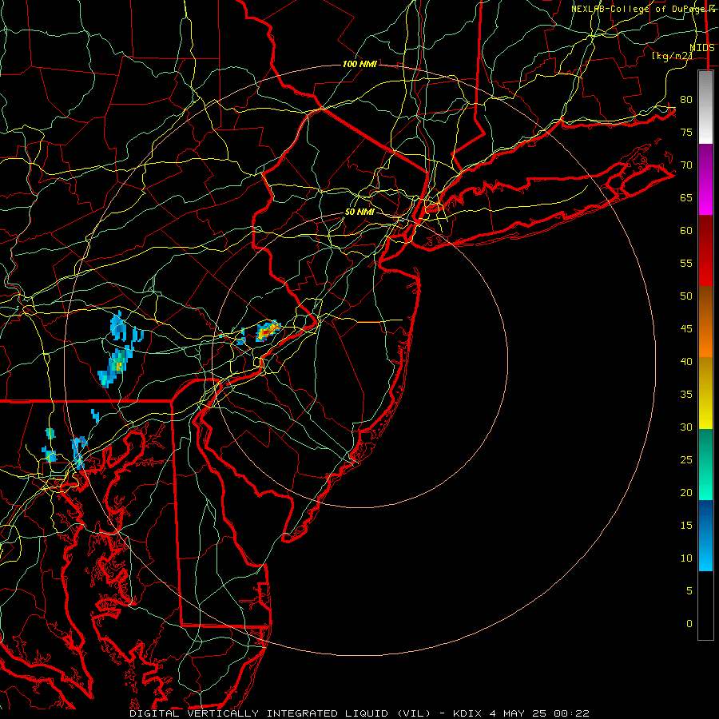The image size is (719, 719).
Task: Click the "00:22" timestamp in the caption
Action: click(x=571, y=713)
